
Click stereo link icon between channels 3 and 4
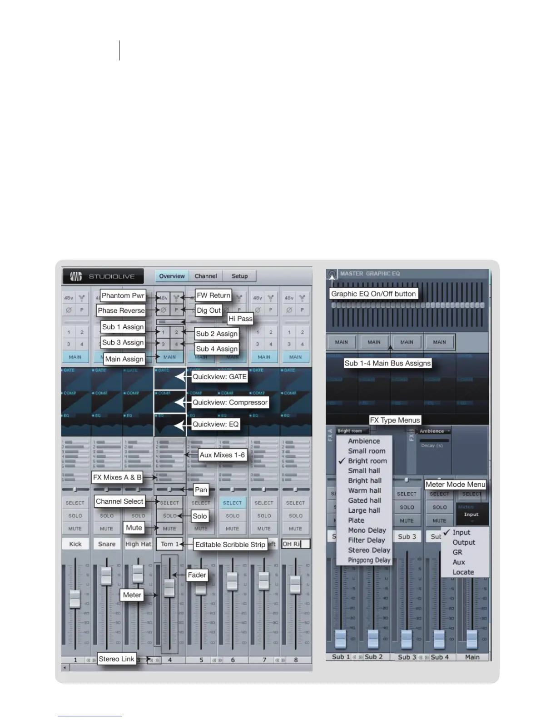point(154,660)
